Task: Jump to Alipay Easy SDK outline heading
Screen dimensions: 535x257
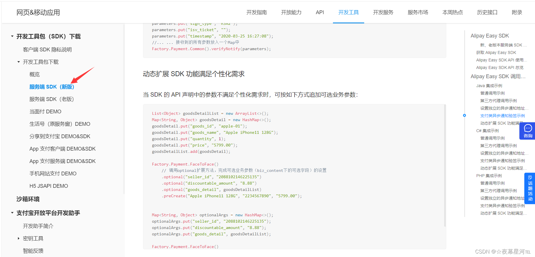Action: (490, 36)
